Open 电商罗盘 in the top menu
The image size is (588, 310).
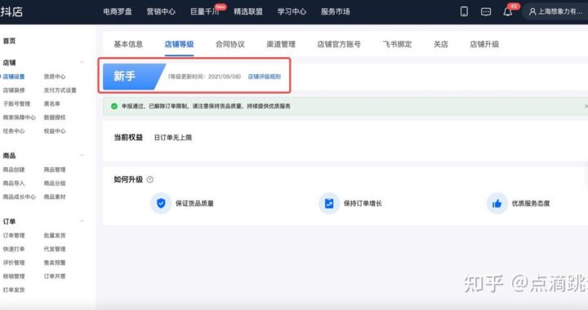click(x=118, y=11)
